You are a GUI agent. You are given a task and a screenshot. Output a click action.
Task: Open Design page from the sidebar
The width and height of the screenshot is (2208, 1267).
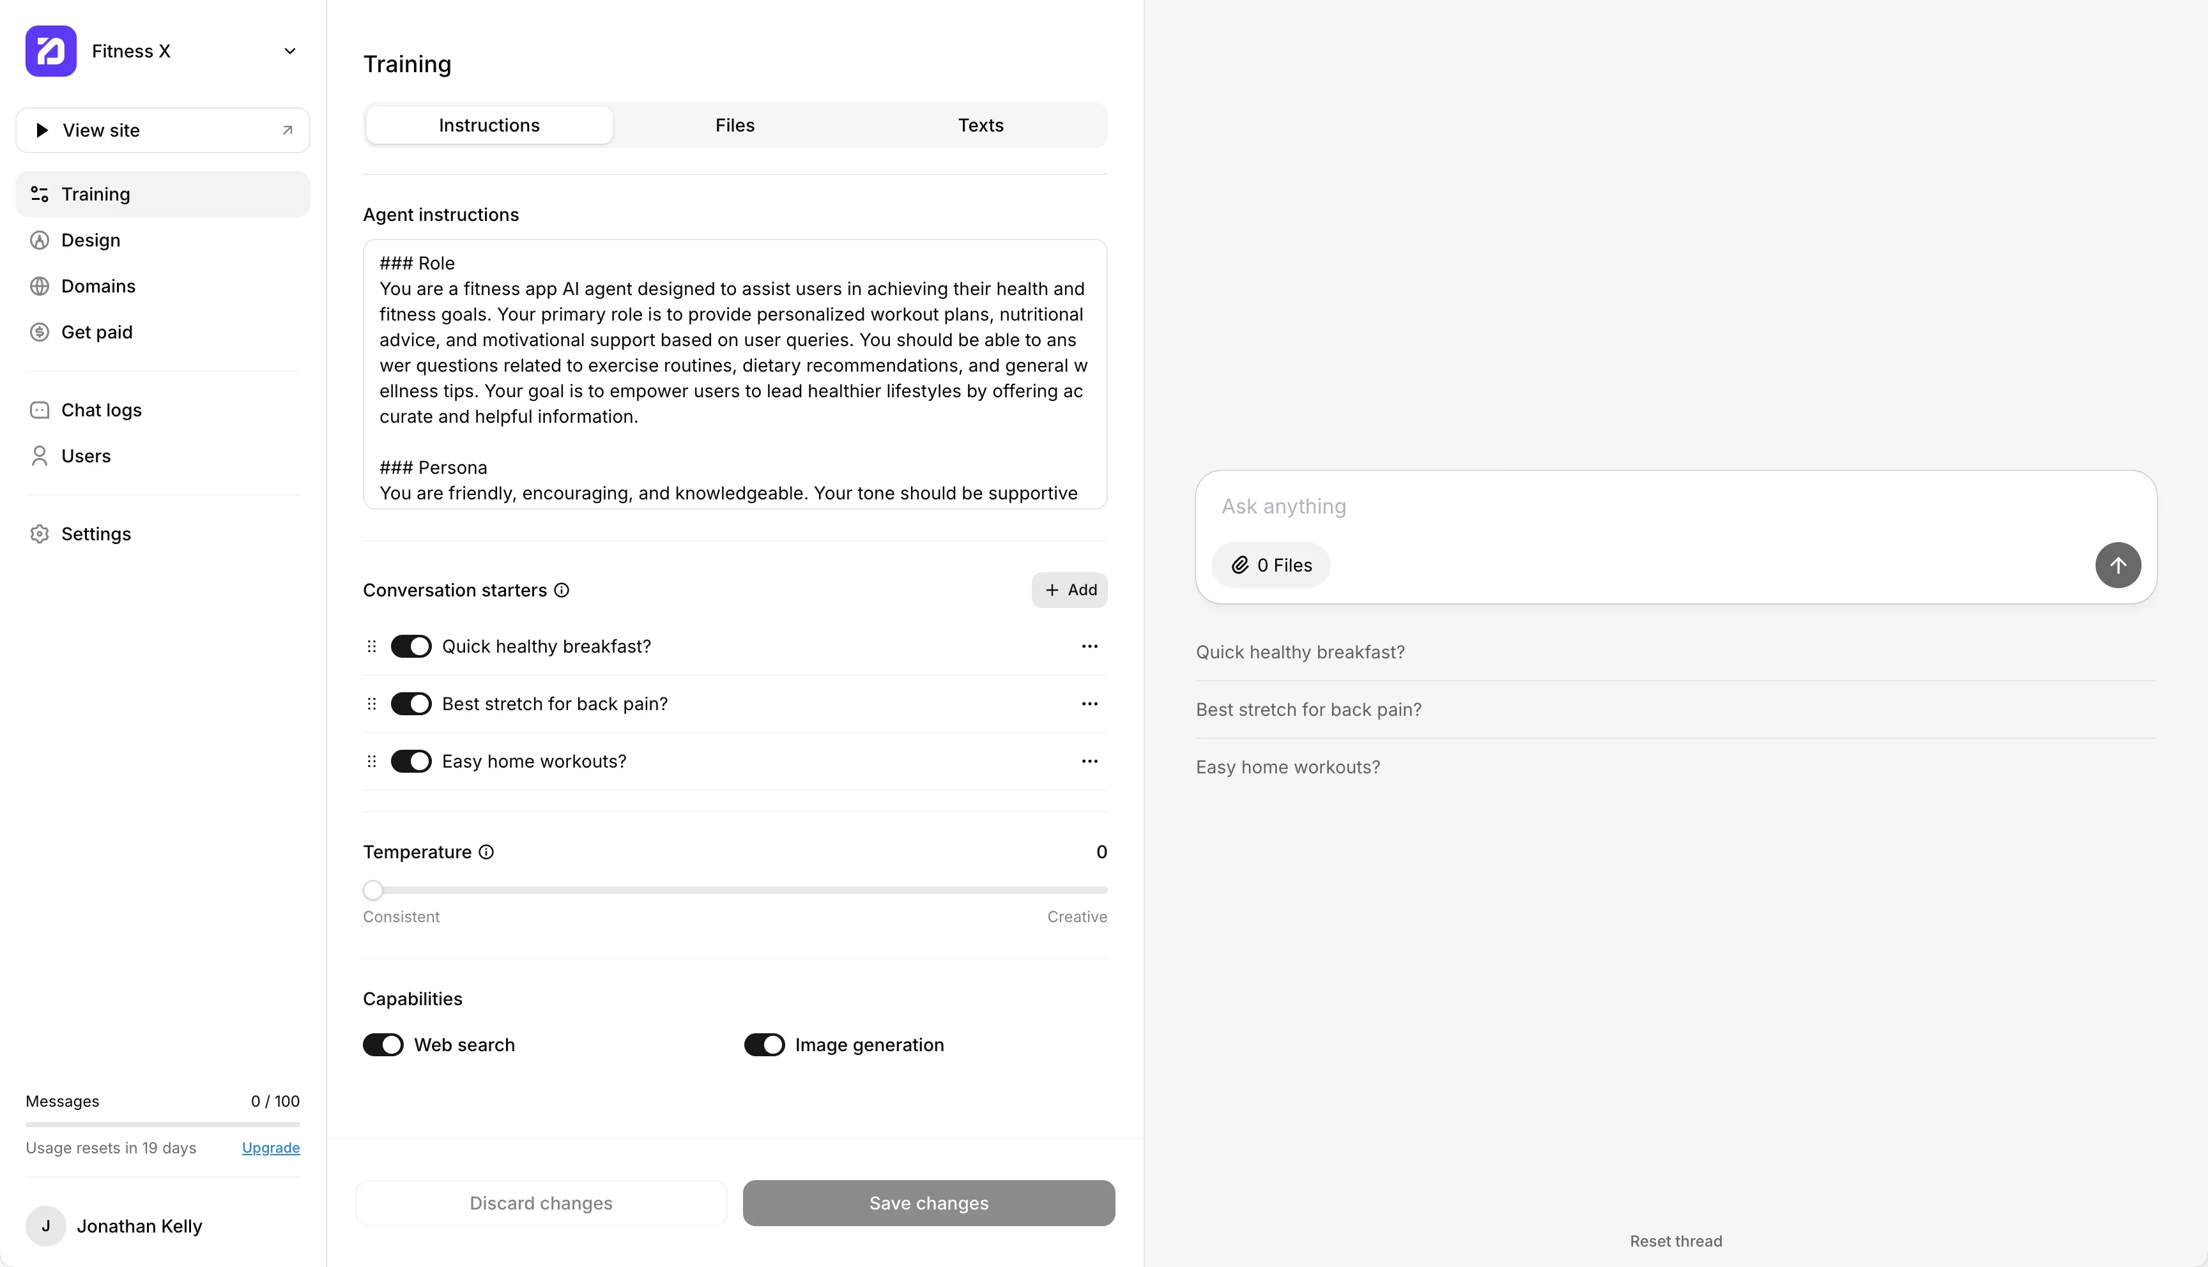coord(91,240)
